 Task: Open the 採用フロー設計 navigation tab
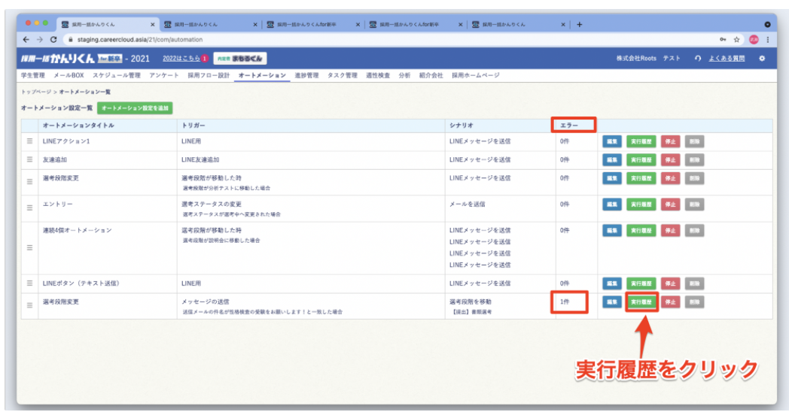209,76
